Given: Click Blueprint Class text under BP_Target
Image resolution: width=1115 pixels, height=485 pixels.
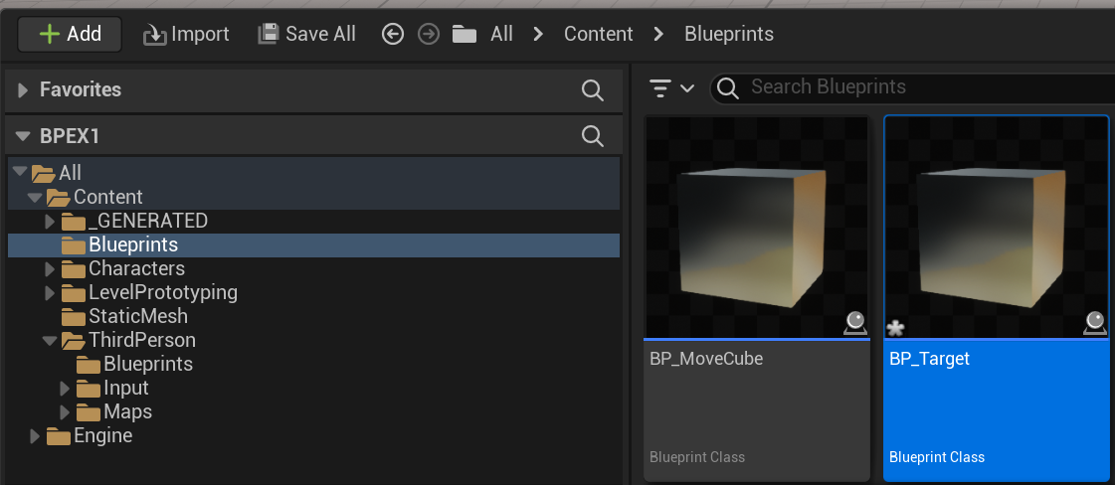Looking at the screenshot, I should (937, 457).
